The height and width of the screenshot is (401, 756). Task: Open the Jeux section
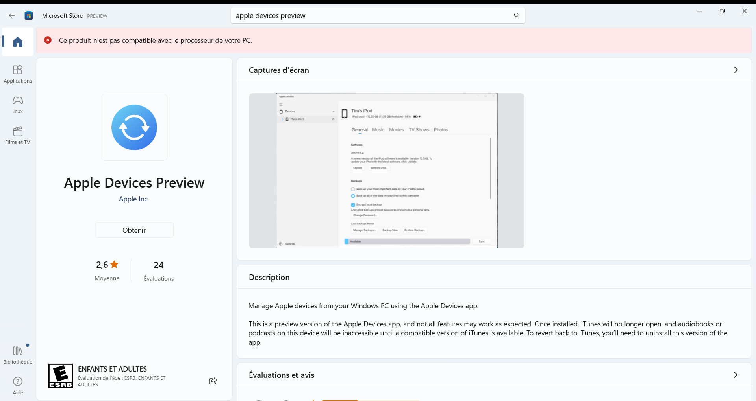(18, 105)
